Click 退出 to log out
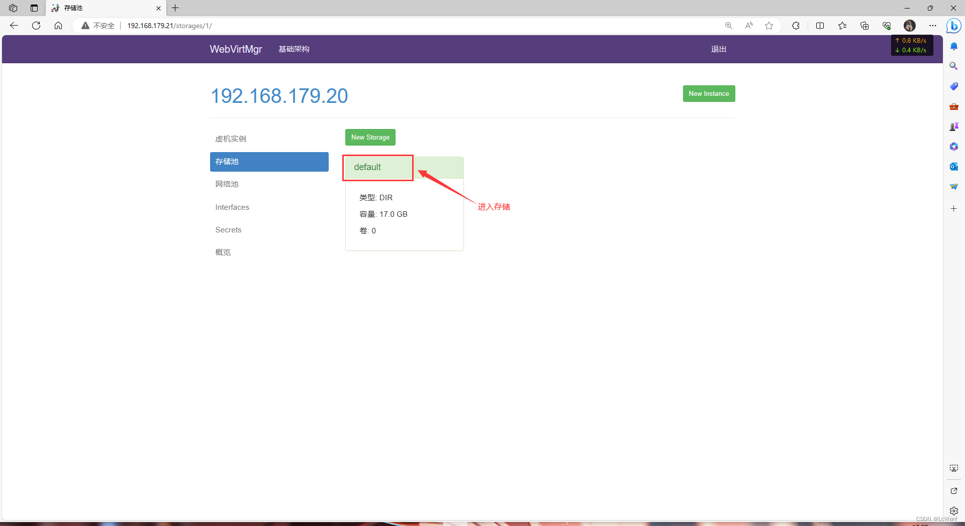 pos(719,49)
